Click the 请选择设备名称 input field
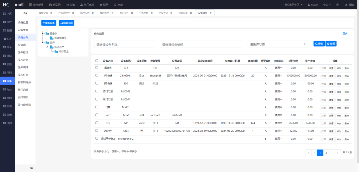 (x=124, y=44)
